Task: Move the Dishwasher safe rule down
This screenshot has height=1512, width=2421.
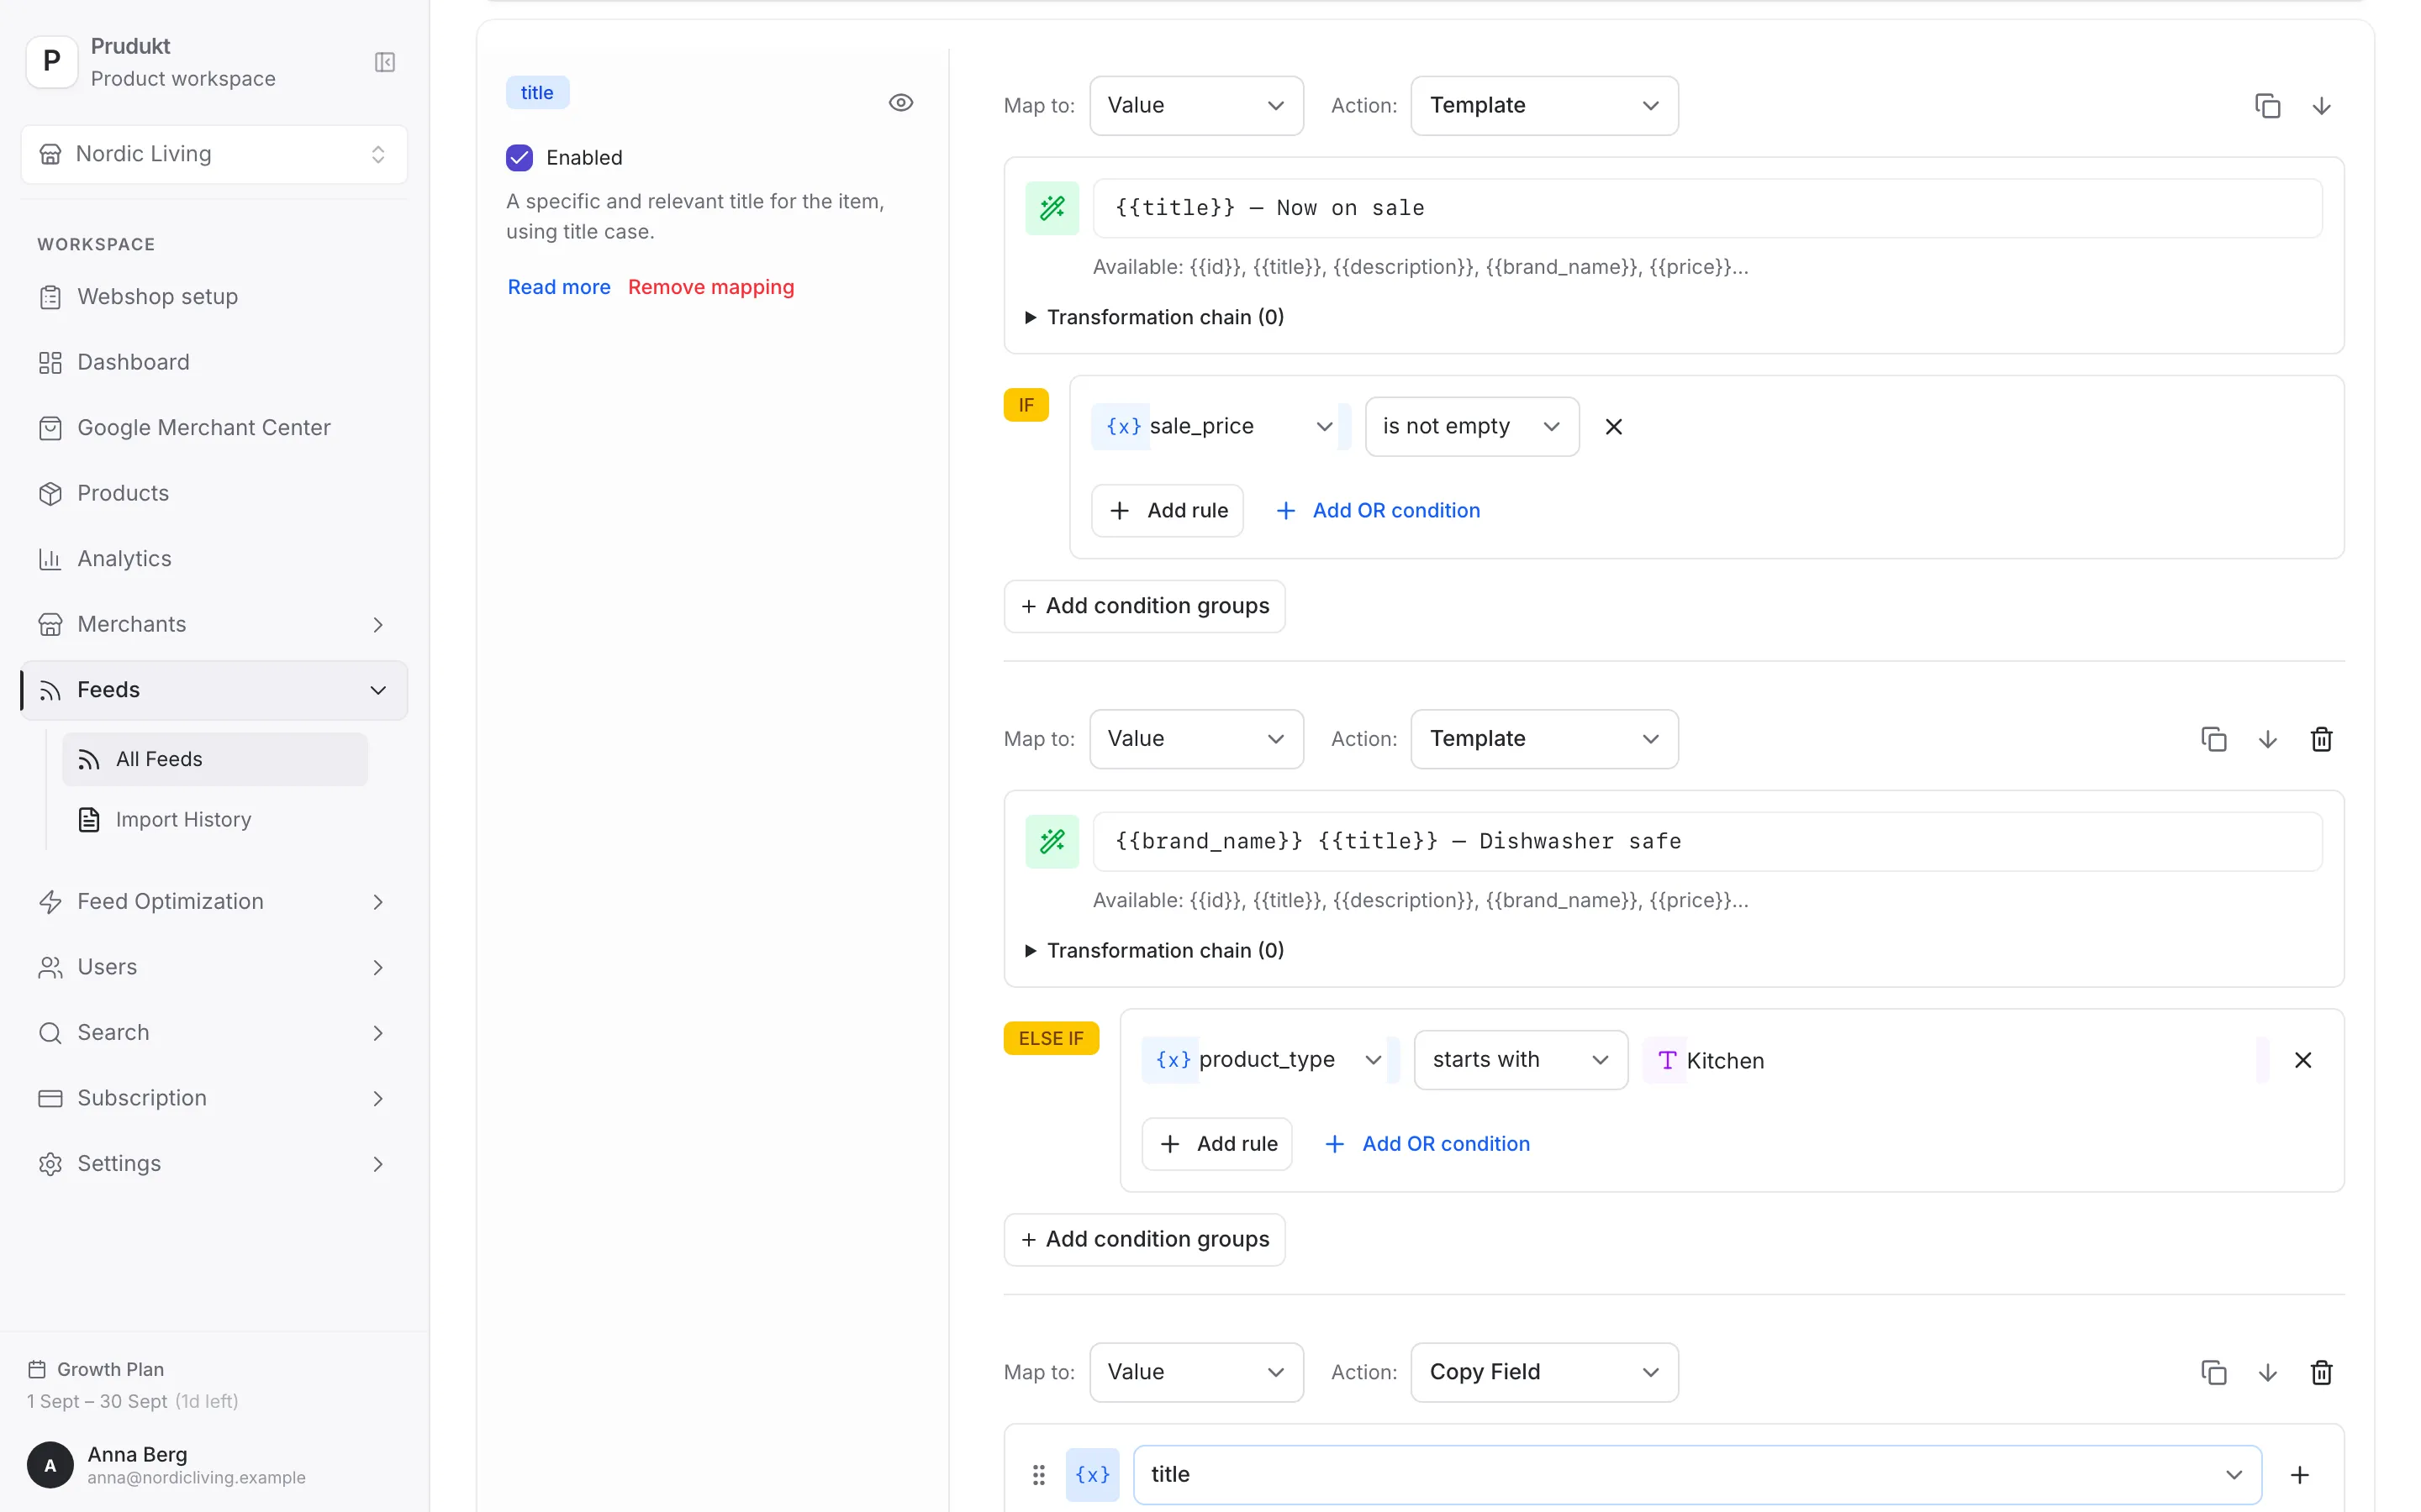Action: (x=2267, y=739)
